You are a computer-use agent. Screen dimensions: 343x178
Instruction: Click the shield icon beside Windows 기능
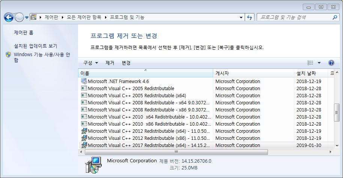8,55
